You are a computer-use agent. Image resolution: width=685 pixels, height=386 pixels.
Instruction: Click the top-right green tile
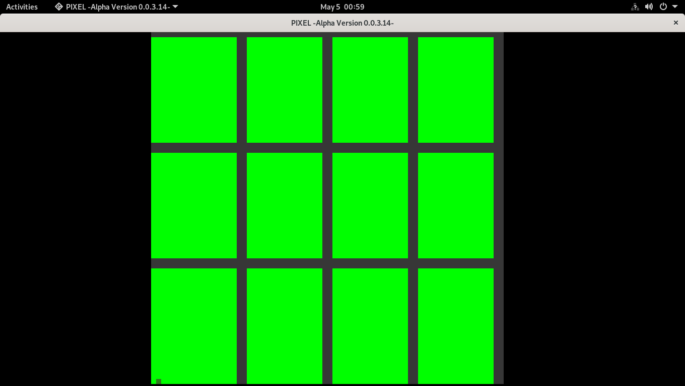[x=456, y=90]
